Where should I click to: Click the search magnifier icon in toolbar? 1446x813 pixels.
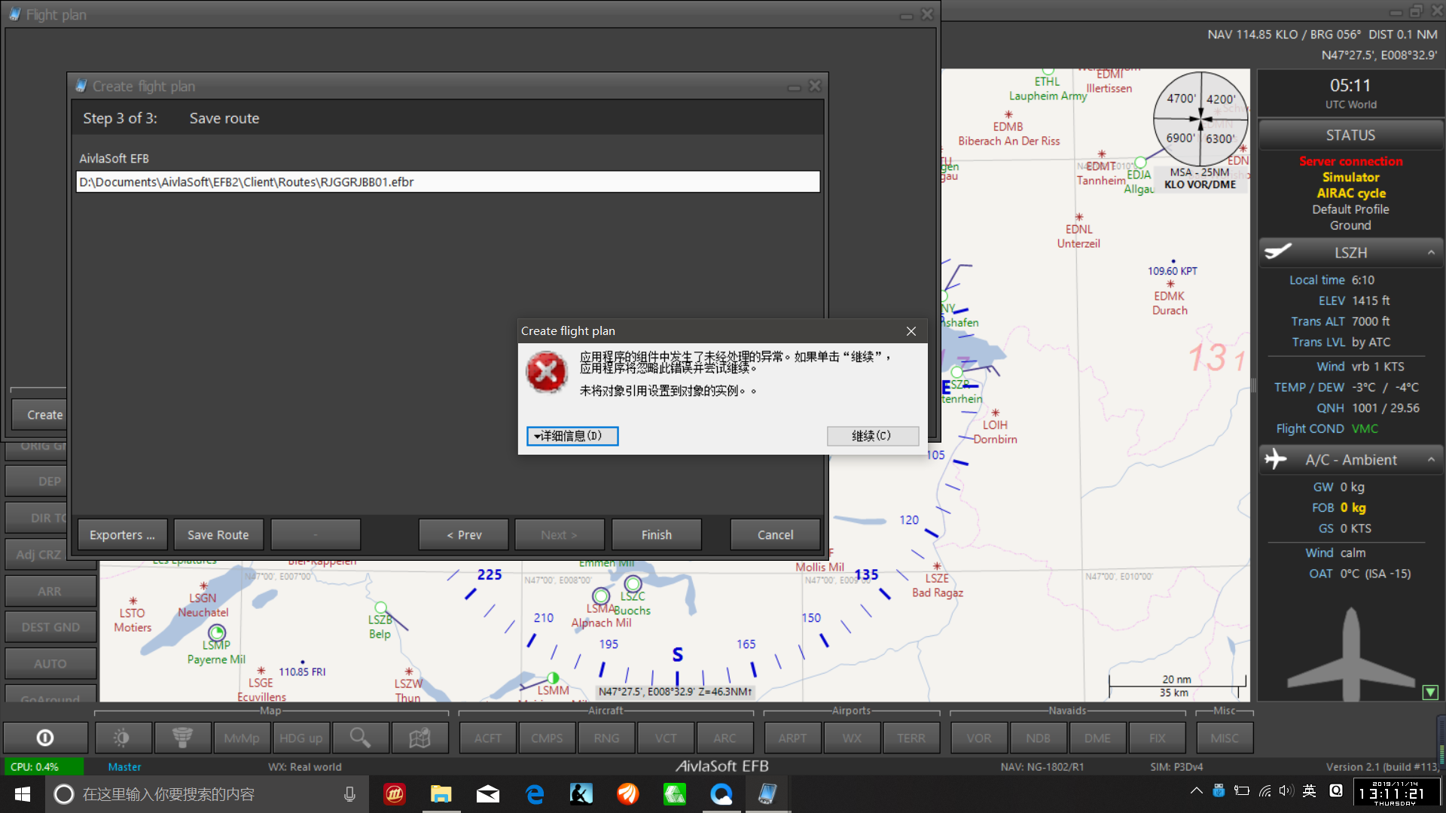[359, 736]
